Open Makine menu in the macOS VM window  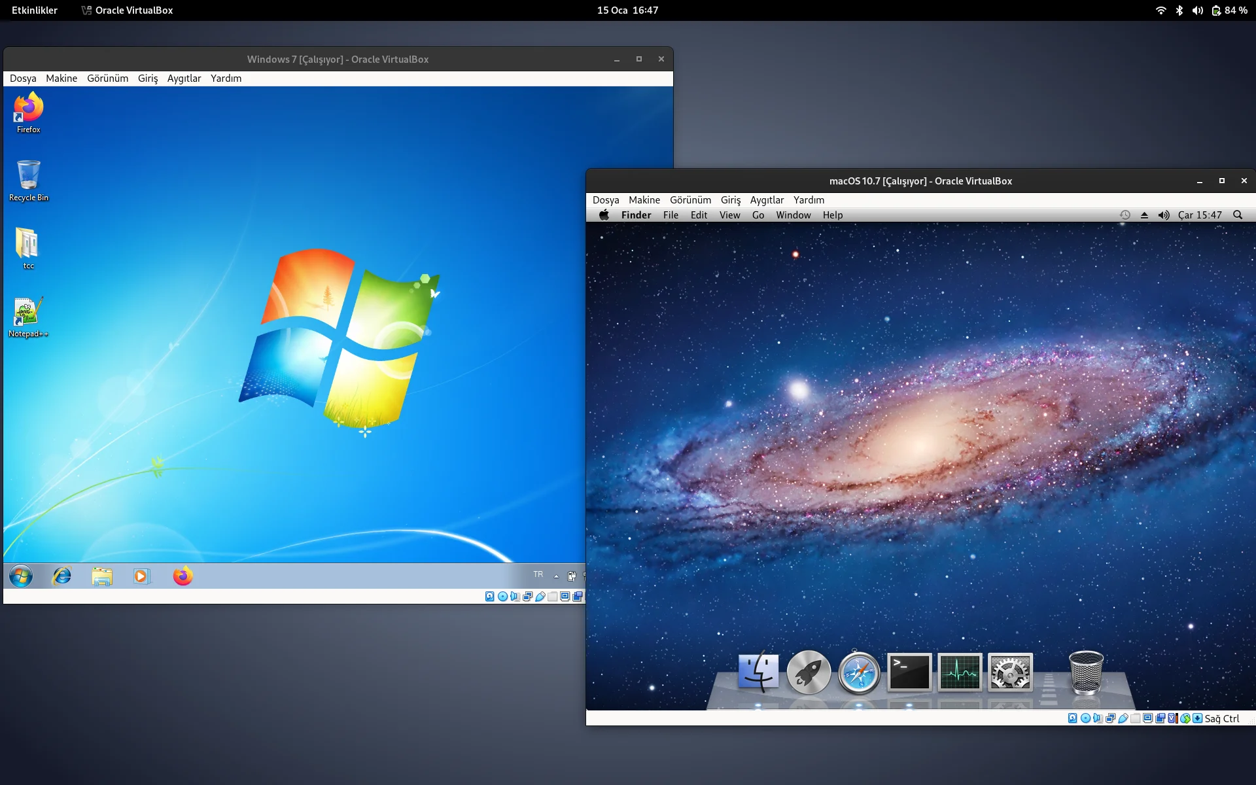644,200
